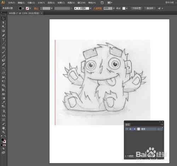
Task: Select the Zoom magnifier tool
Action: click(x=4, y=132)
